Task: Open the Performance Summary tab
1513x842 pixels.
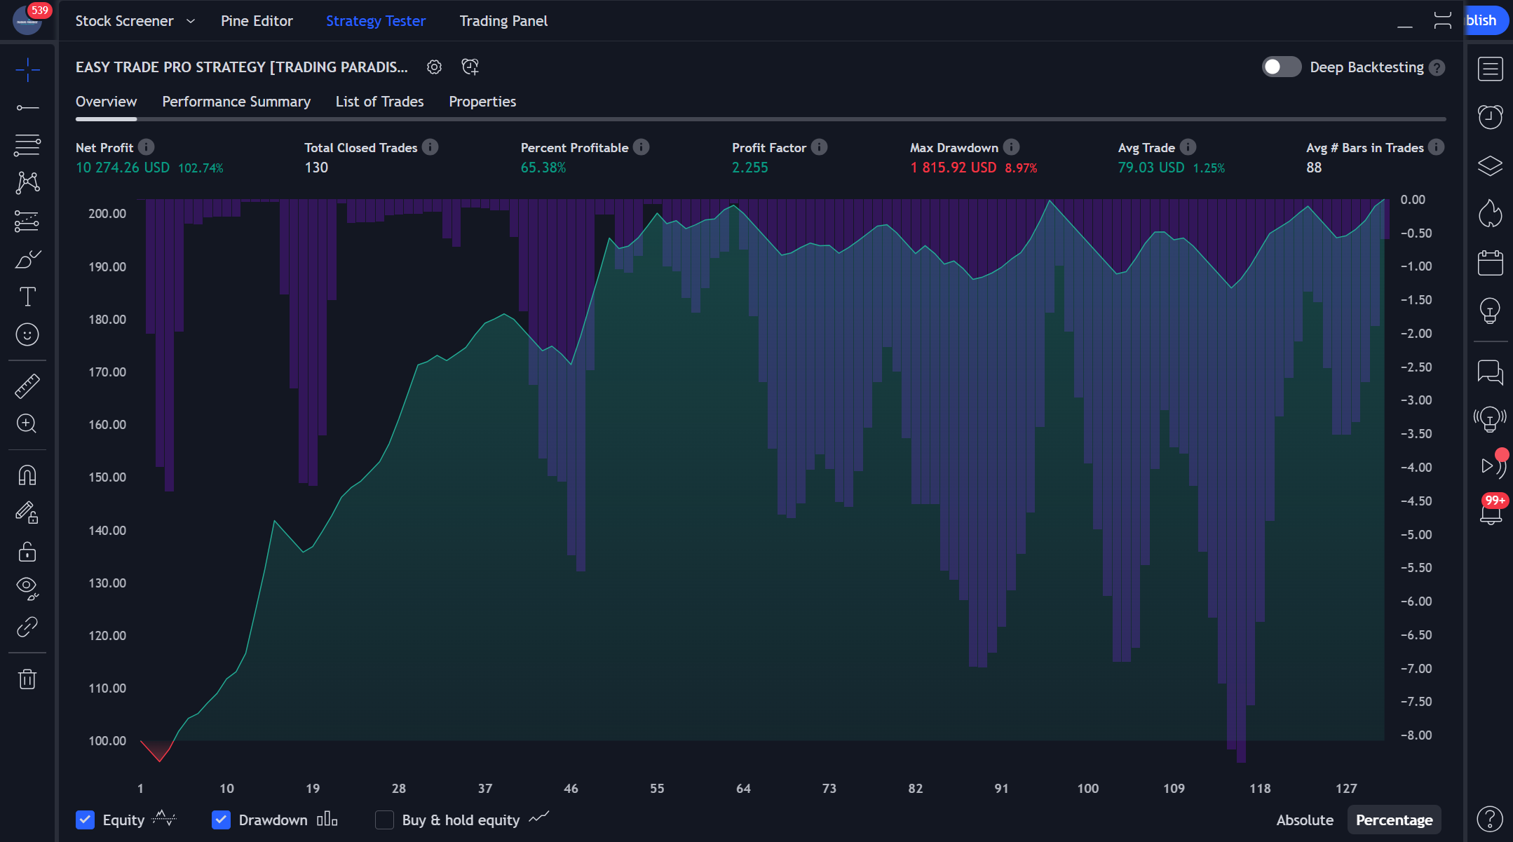Action: [236, 102]
